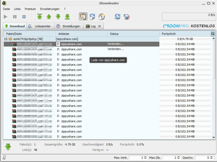Screen dimensions: 217x162
Task: Stop all downloads with stop button
Action: (x=24, y=17)
